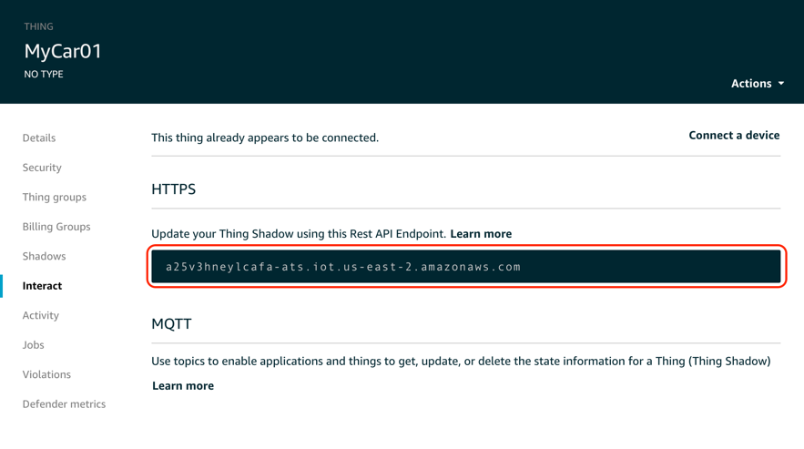Open Defender metrics section
The width and height of the screenshot is (804, 449).
coord(64,404)
